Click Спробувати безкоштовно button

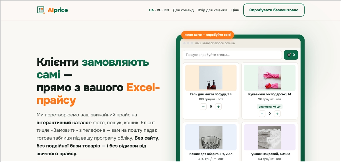pos(274,10)
